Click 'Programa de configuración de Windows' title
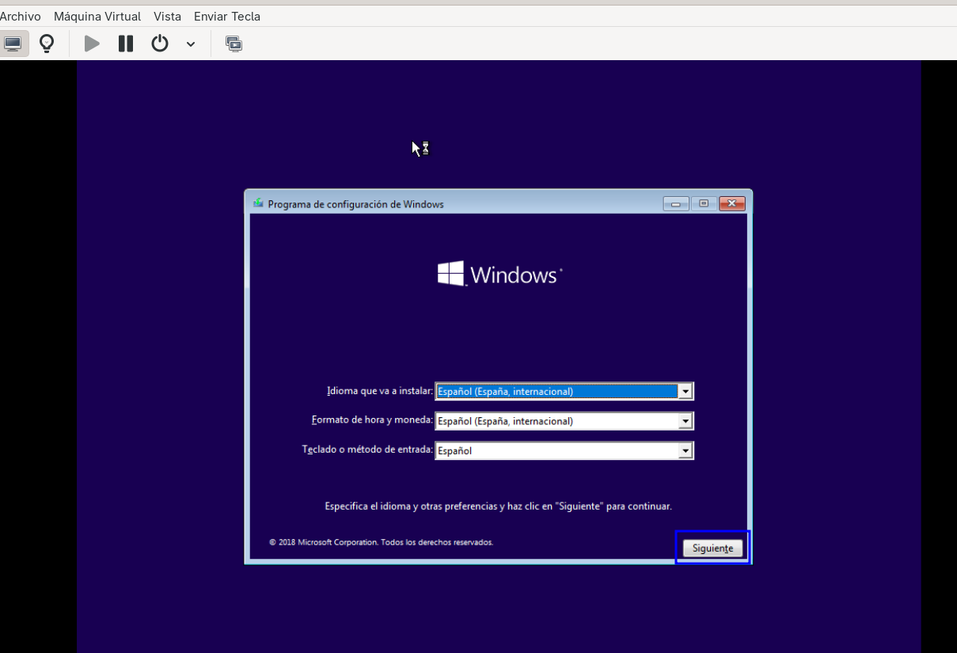Image resolution: width=957 pixels, height=653 pixels. pyautogui.click(x=355, y=204)
